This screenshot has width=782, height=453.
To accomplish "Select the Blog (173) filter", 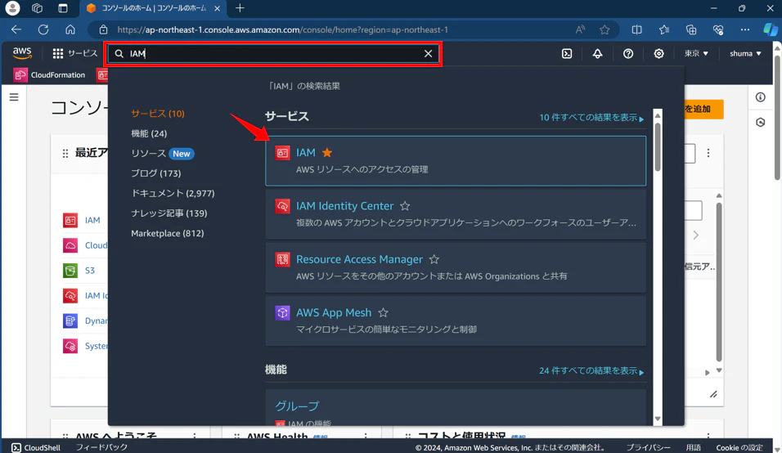I will pos(155,173).
